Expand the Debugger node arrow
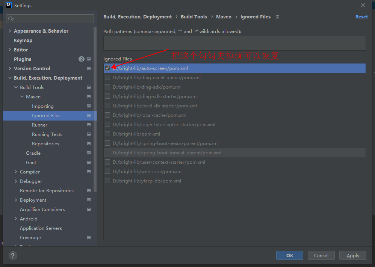Viewport: 375px width, 267px height. pos(16,181)
